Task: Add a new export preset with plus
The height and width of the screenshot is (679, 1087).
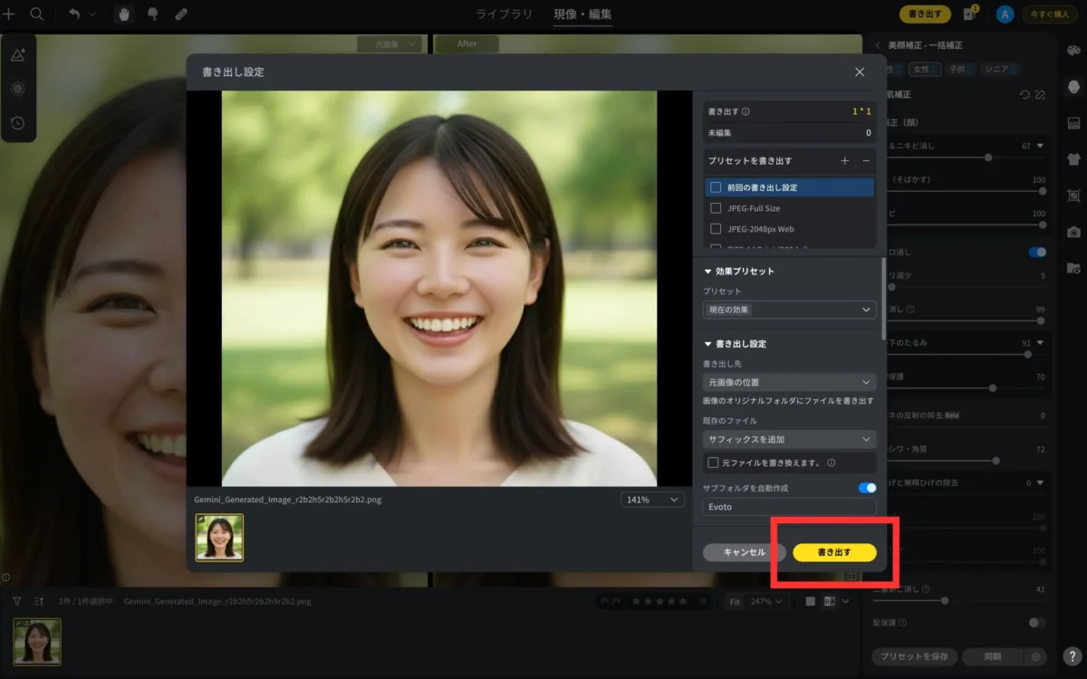Action: (844, 160)
